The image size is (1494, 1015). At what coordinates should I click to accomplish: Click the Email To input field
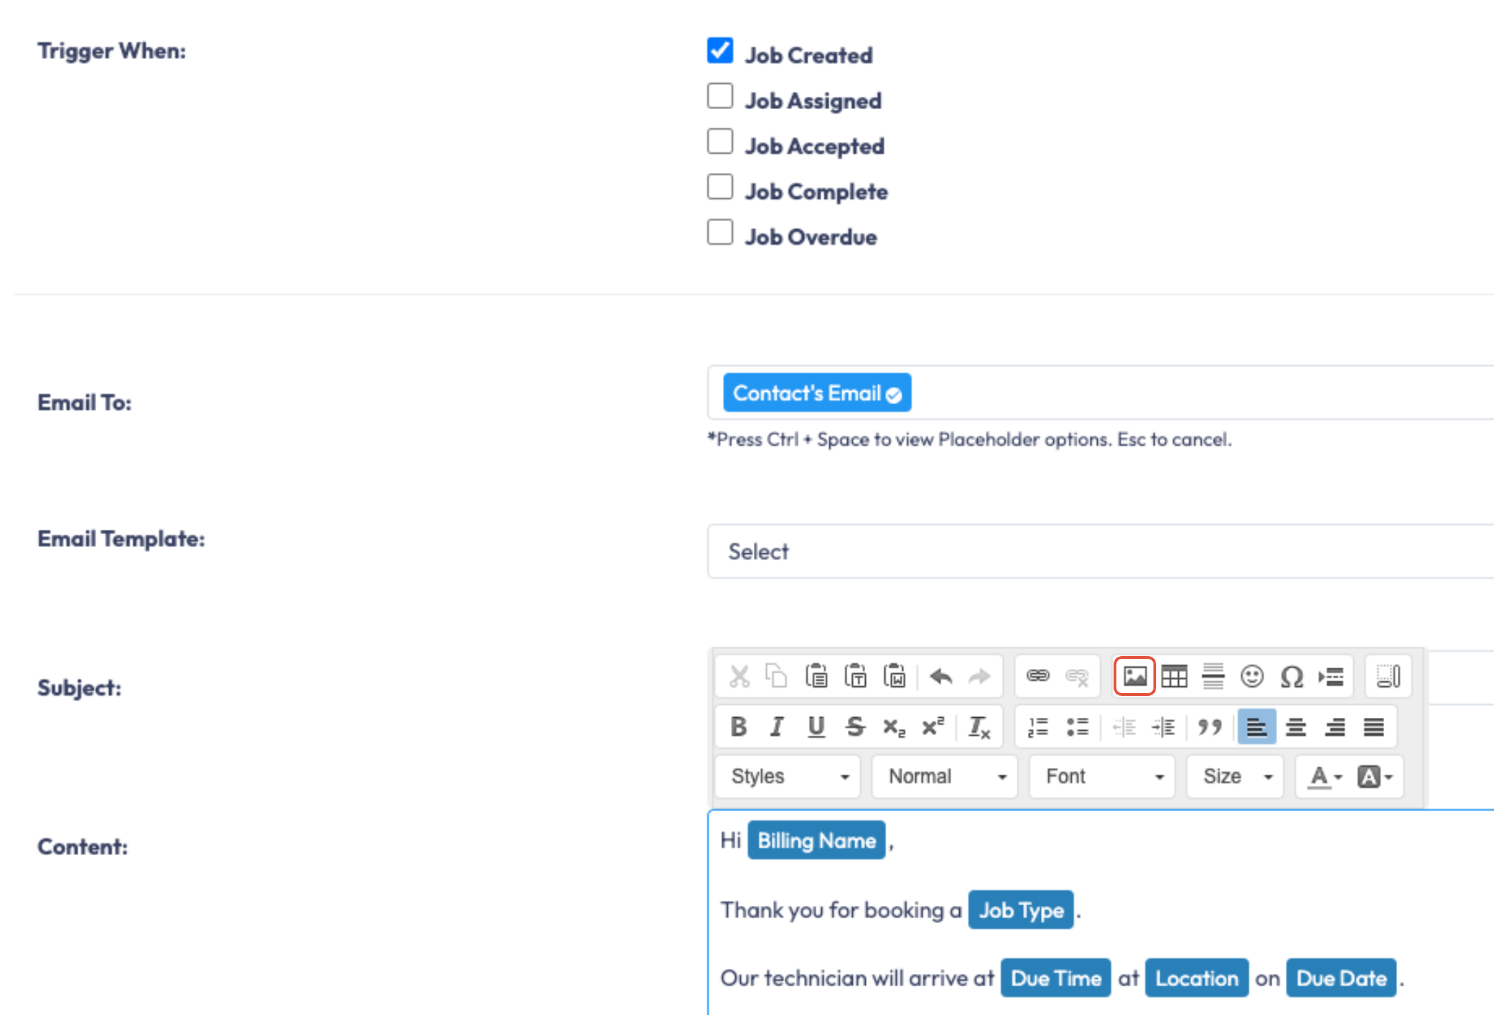click(1202, 393)
